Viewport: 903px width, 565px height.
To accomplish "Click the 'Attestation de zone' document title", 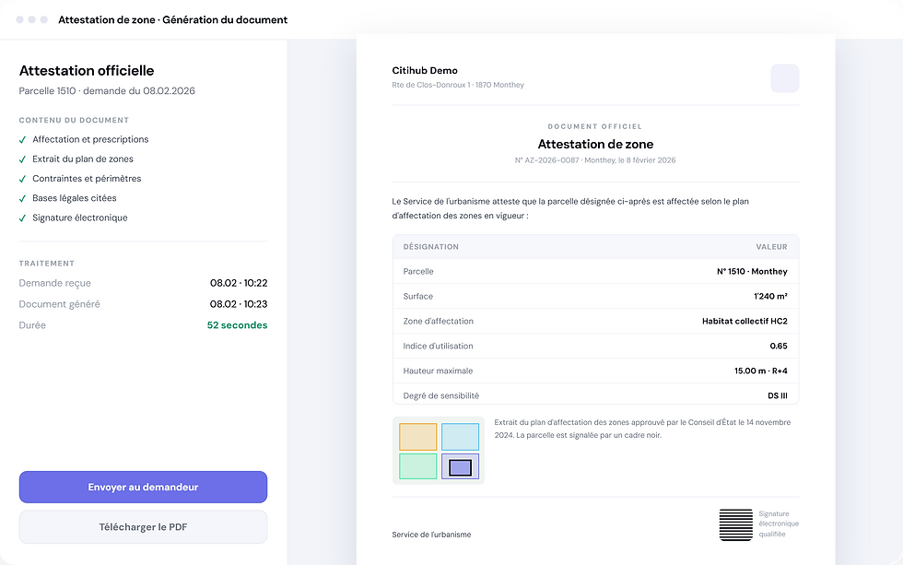I will point(595,144).
